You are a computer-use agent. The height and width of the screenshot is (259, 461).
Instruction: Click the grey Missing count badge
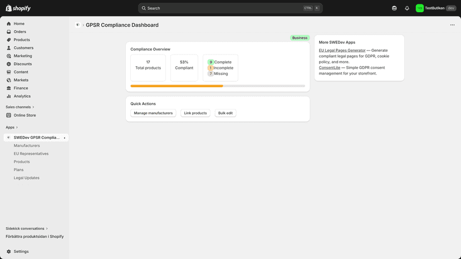point(210,74)
